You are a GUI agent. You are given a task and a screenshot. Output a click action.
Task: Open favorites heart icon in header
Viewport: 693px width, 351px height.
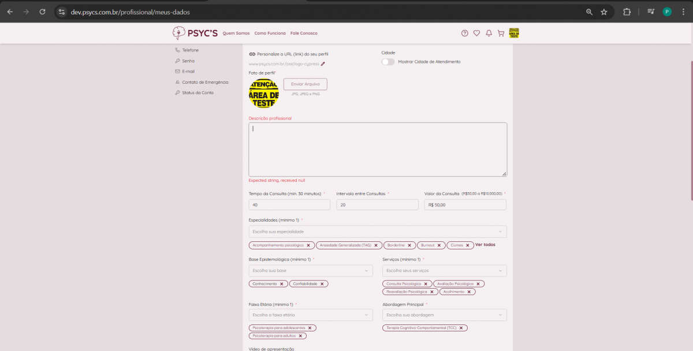pyautogui.click(x=476, y=33)
